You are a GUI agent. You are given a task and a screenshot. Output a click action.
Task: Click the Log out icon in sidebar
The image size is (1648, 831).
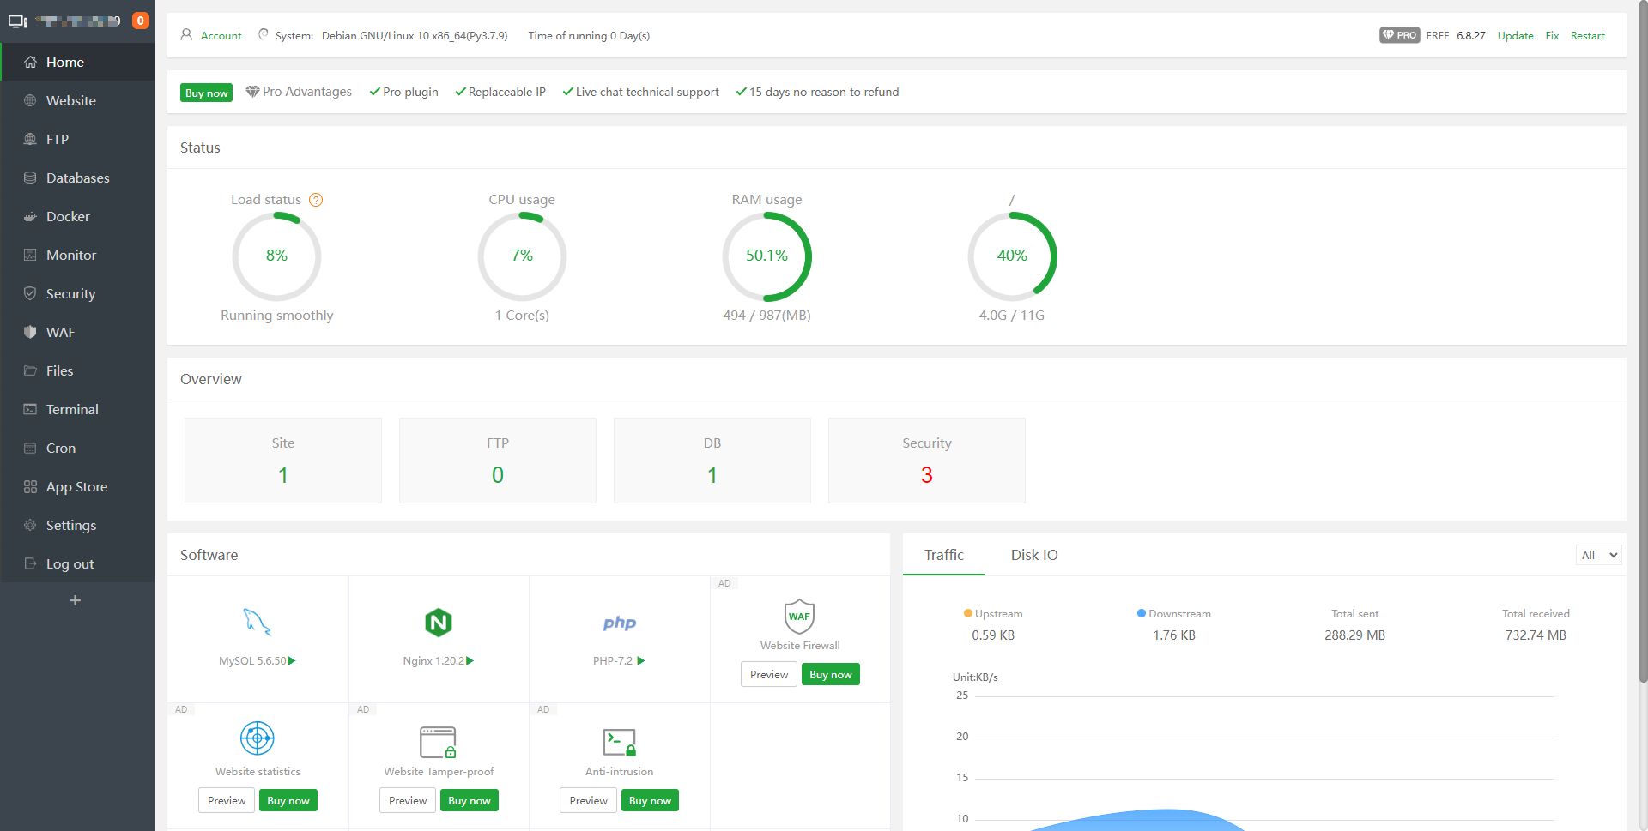(30, 563)
